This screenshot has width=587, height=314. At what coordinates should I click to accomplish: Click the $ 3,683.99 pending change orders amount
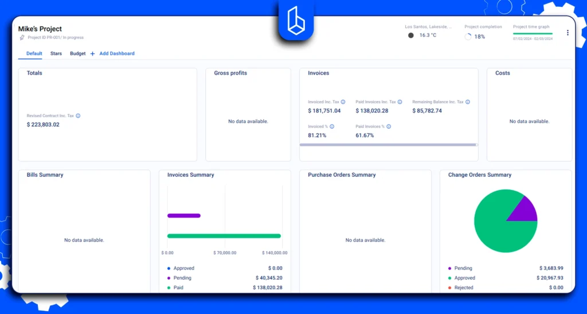pyautogui.click(x=551, y=268)
